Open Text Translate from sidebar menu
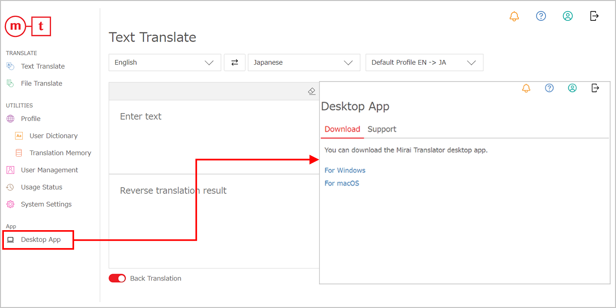Image resolution: width=616 pixels, height=308 pixels. (x=43, y=66)
